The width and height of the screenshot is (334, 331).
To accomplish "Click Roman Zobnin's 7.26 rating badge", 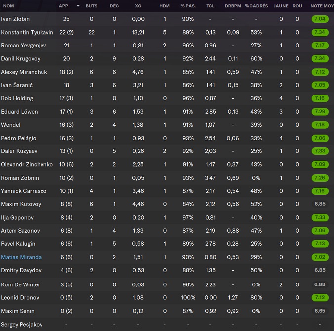I will [320, 178].
